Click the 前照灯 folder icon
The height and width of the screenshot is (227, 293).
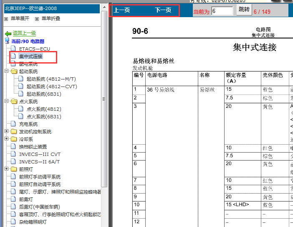[x=14, y=169]
